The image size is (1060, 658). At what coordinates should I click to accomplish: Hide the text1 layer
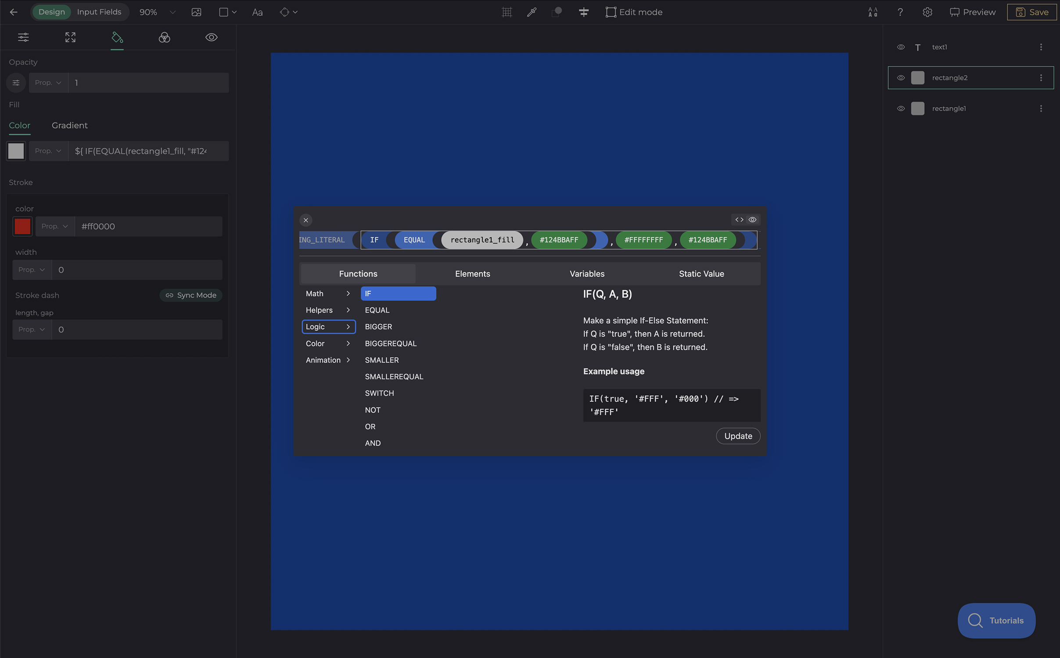[901, 47]
